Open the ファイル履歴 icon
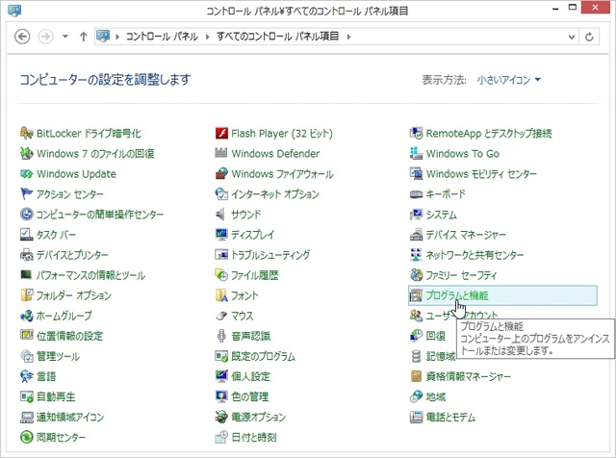The width and height of the screenshot is (616, 458). (221, 275)
